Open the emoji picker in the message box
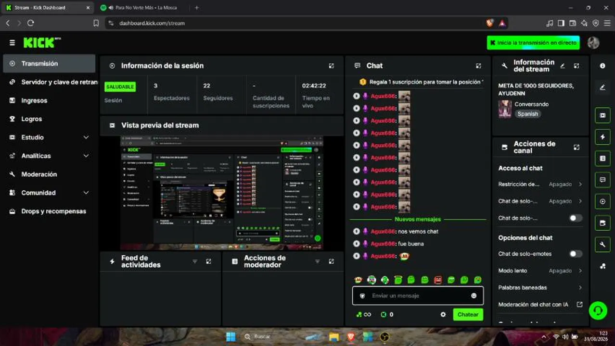This screenshot has width=615, height=346. pyautogui.click(x=474, y=296)
